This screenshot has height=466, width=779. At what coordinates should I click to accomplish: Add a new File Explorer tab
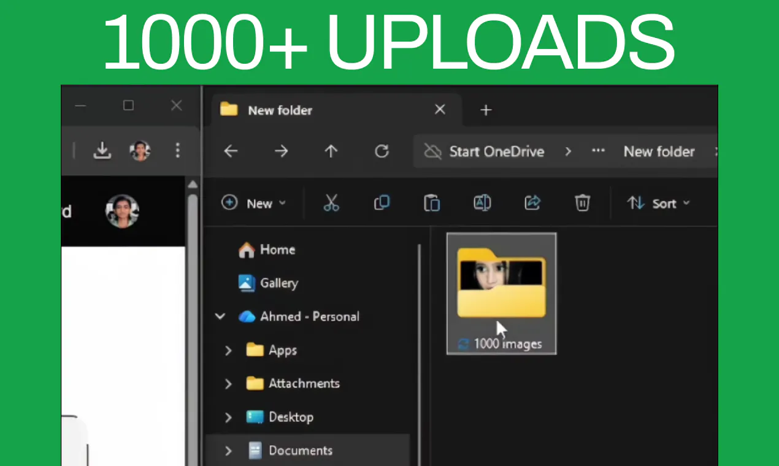pos(486,110)
